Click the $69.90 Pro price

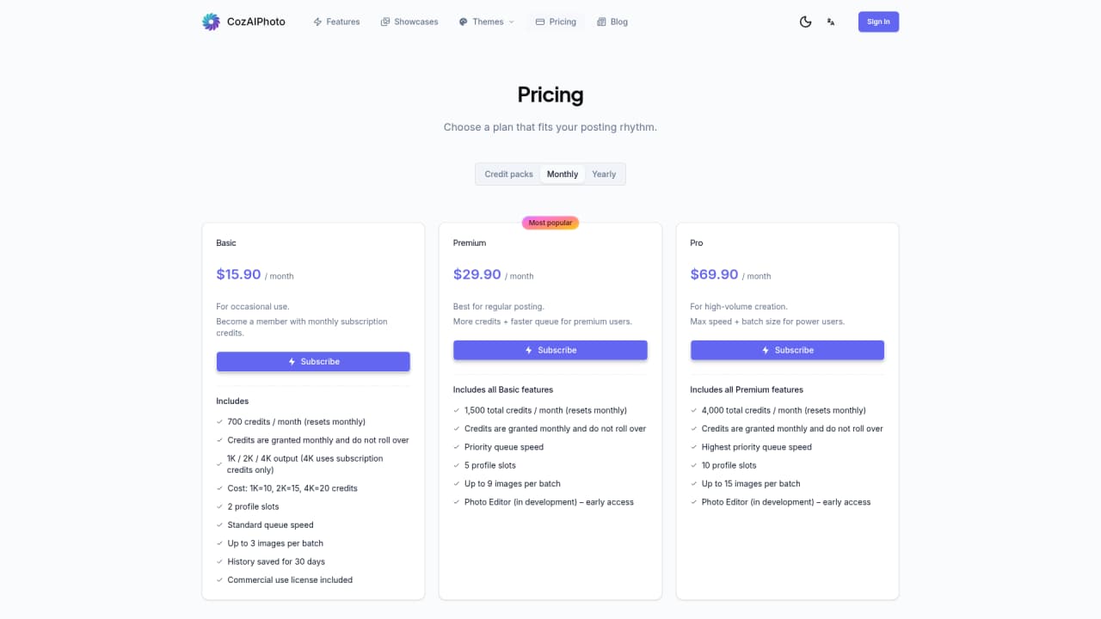[714, 274]
